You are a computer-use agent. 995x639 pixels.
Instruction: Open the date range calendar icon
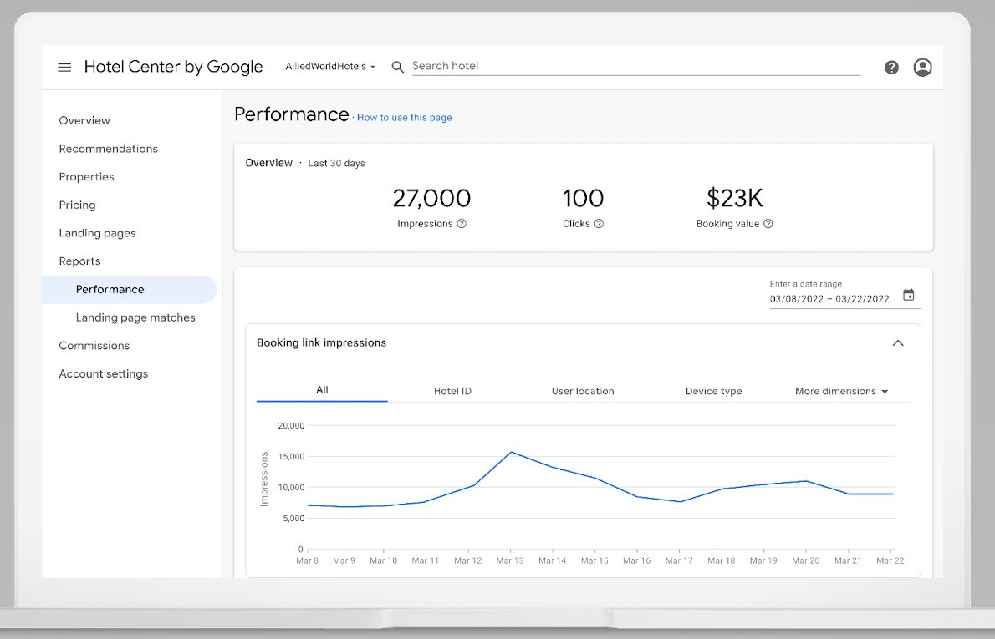pos(909,296)
